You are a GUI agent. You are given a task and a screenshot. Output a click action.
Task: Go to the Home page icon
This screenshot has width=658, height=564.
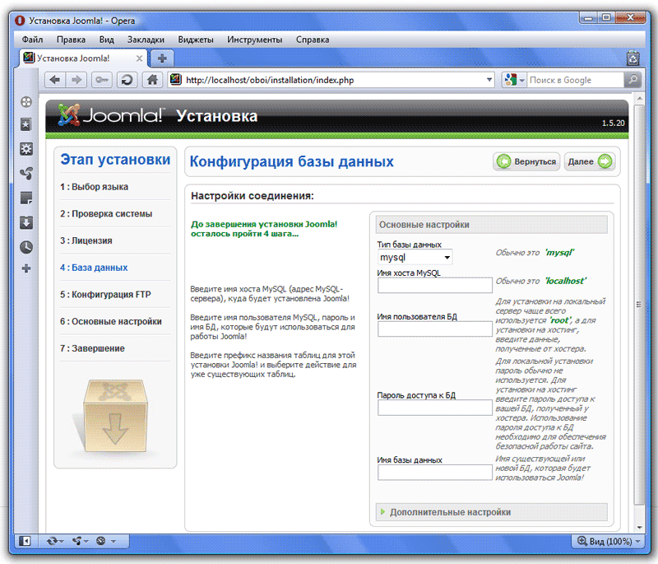click(x=151, y=80)
